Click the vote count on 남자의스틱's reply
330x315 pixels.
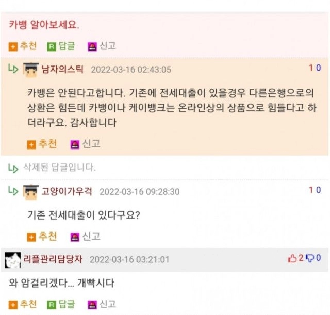click(315, 68)
